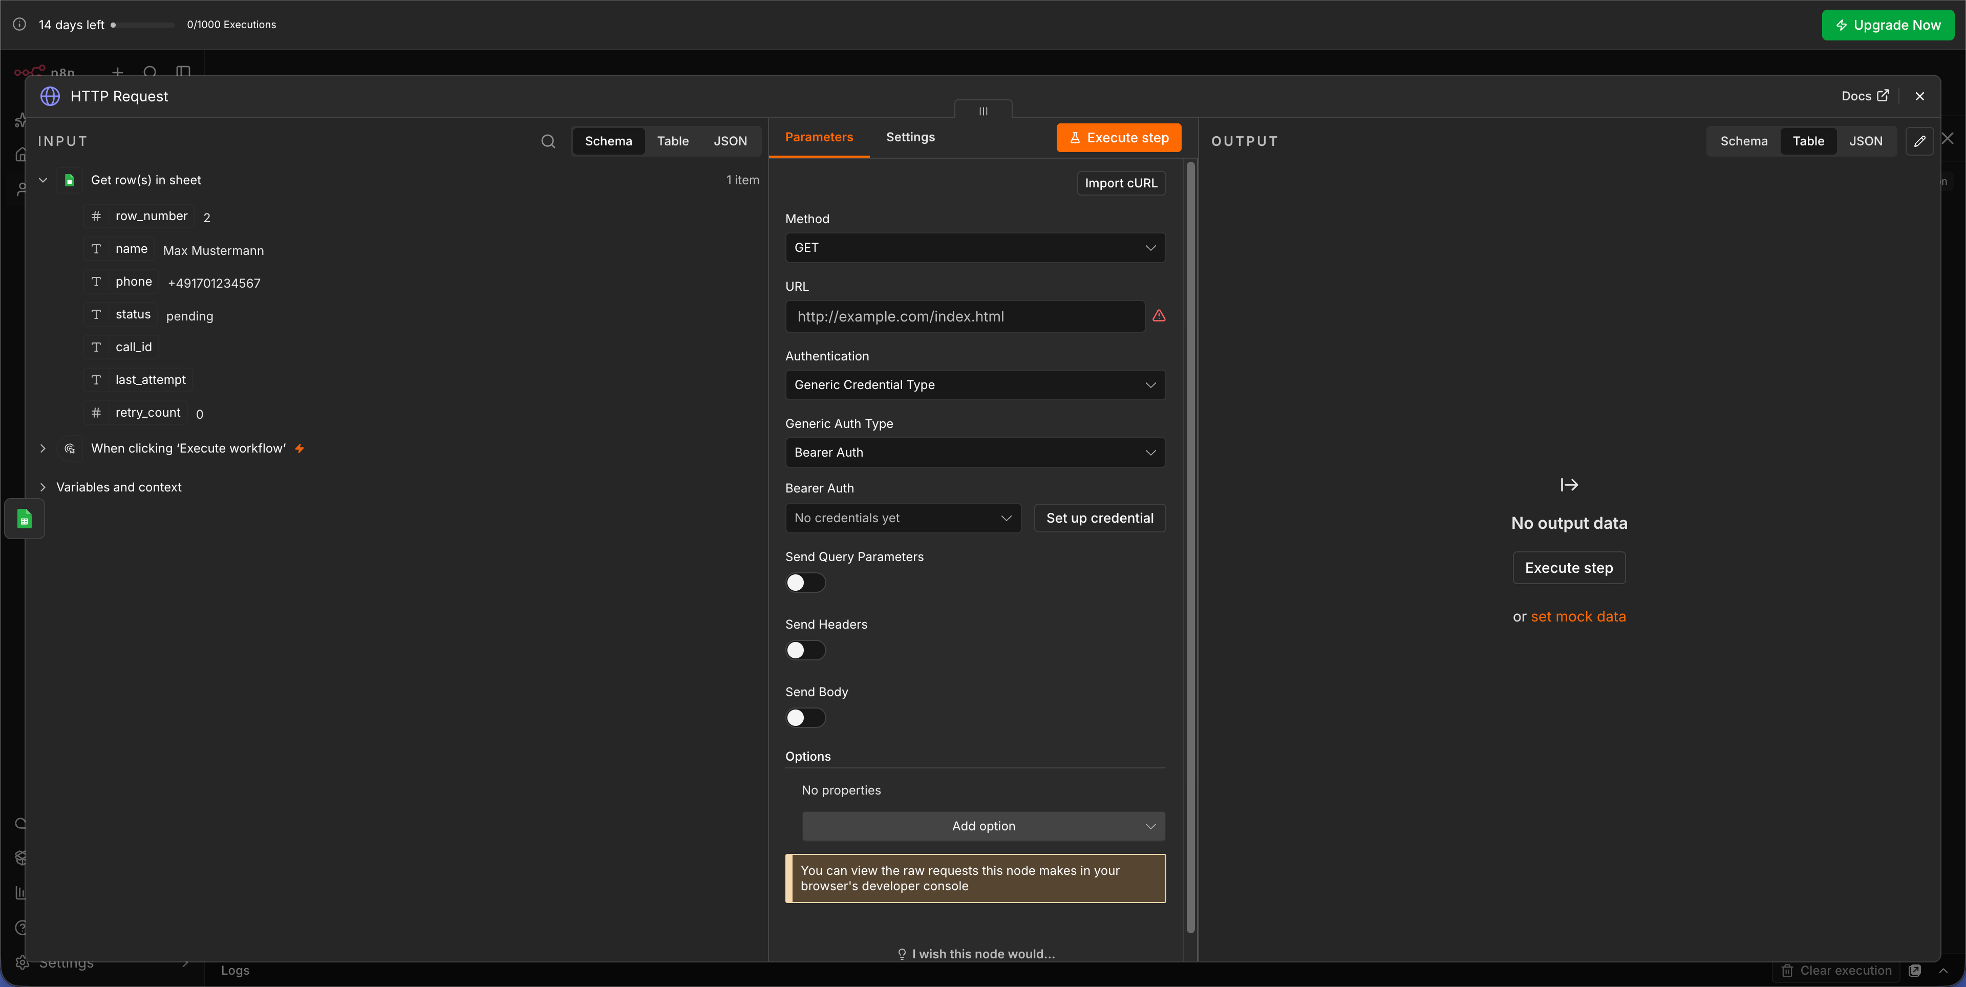1966x987 pixels.
Task: Click the HTTP Request globe icon
Action: [50, 96]
